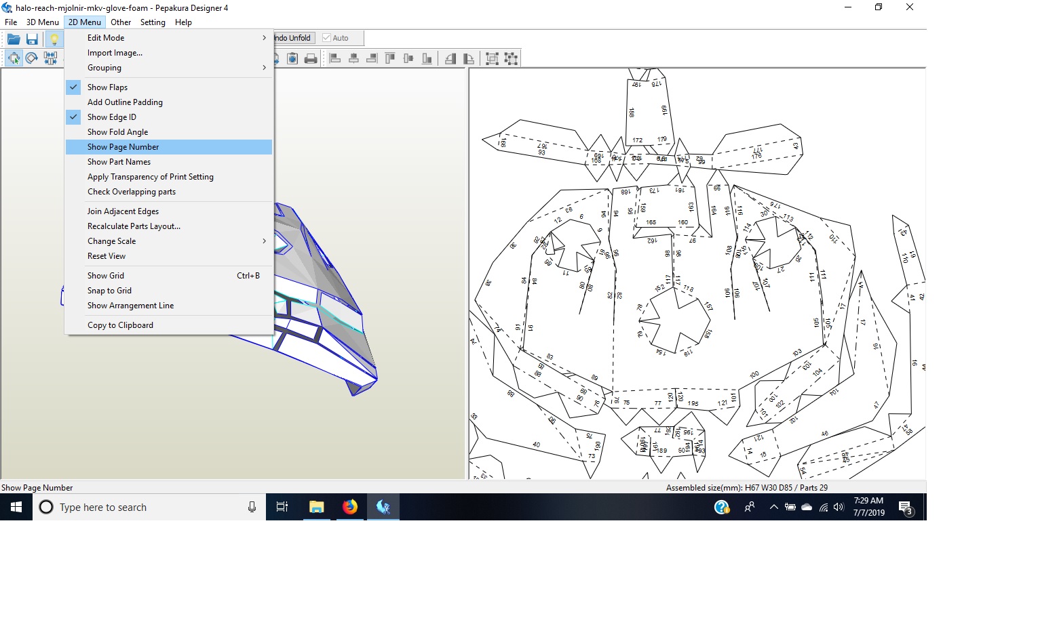Click the battery power tray icon
This screenshot has width=1057, height=641.
790,507
